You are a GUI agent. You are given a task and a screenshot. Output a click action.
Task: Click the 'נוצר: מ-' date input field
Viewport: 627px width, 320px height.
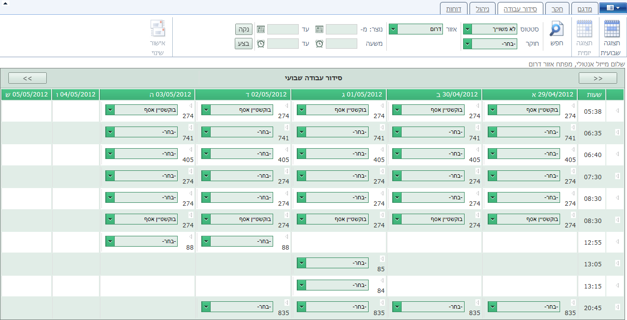tap(342, 30)
